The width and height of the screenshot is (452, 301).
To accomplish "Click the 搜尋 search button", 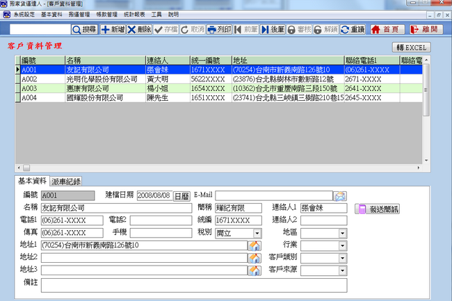I will tap(84, 29).
